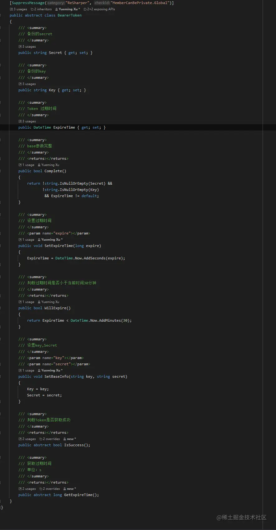
Task: Click the overrides icon above IsSuccess
Action: tap(41, 439)
